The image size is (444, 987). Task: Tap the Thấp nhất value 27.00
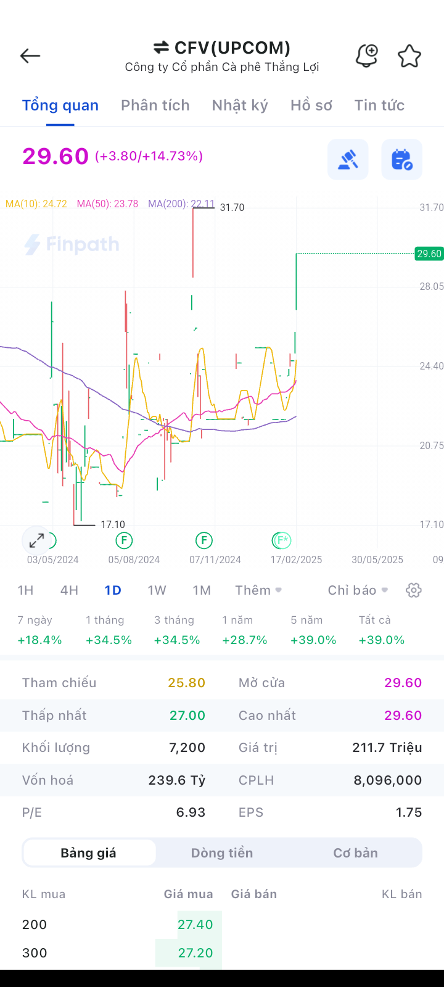click(187, 716)
